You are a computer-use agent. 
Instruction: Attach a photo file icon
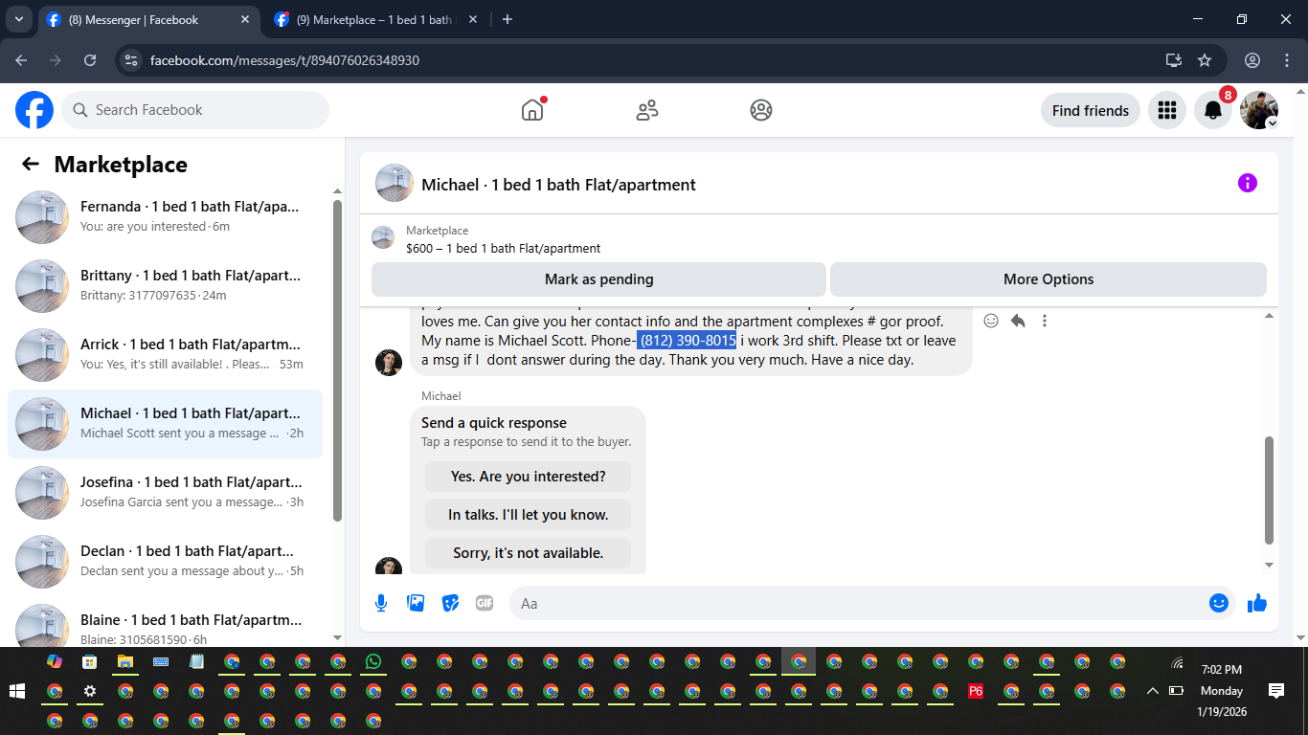[416, 603]
